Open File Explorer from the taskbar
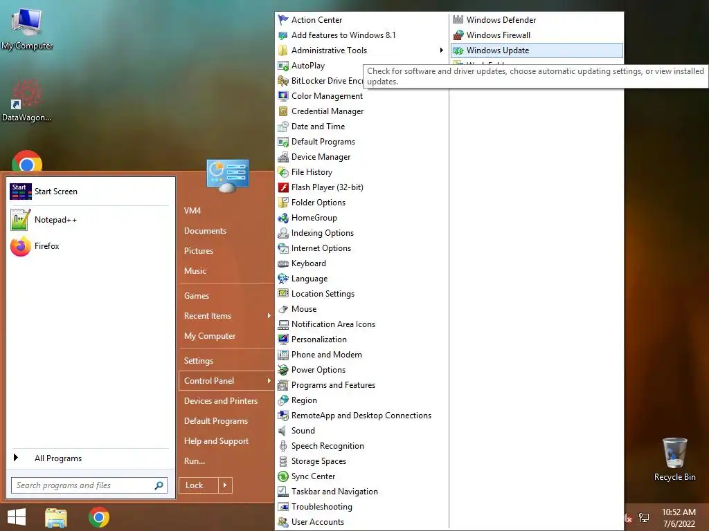The image size is (709, 531). coord(56,517)
